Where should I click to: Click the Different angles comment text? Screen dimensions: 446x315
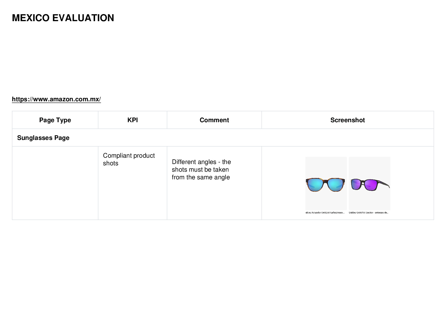tap(201, 170)
